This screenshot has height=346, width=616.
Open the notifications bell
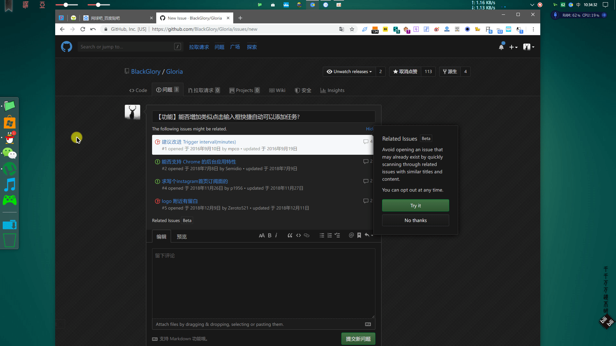point(501,47)
